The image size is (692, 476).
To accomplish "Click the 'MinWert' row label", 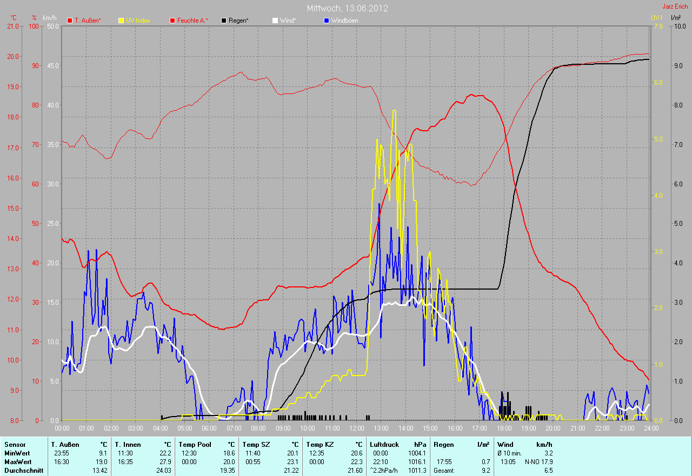I will (x=16, y=453).
